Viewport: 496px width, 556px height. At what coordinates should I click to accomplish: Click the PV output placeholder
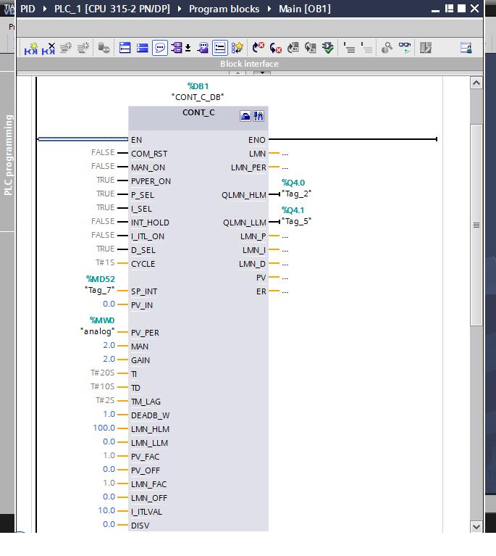click(x=285, y=278)
